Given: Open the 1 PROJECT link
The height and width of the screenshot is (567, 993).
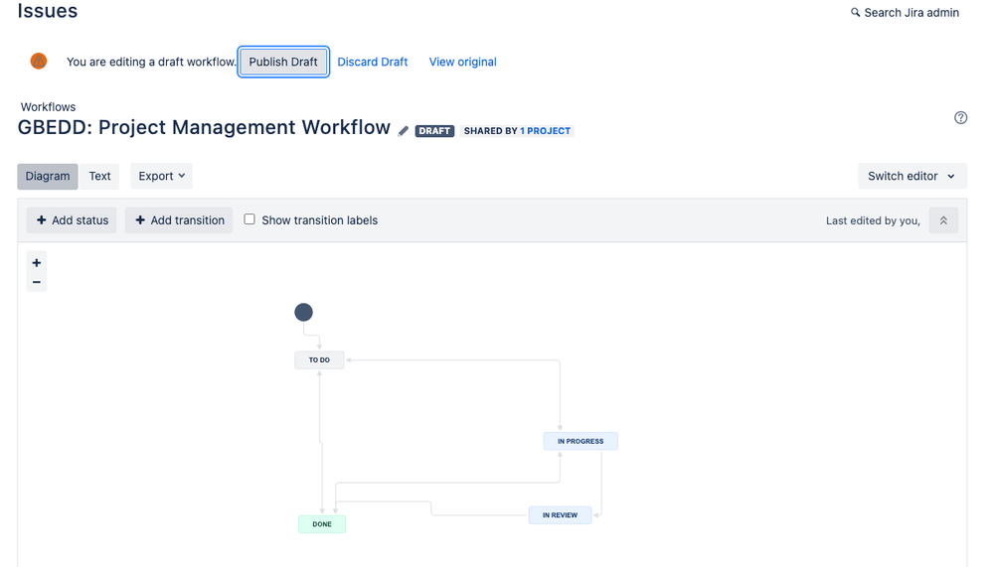Looking at the screenshot, I should tap(546, 131).
